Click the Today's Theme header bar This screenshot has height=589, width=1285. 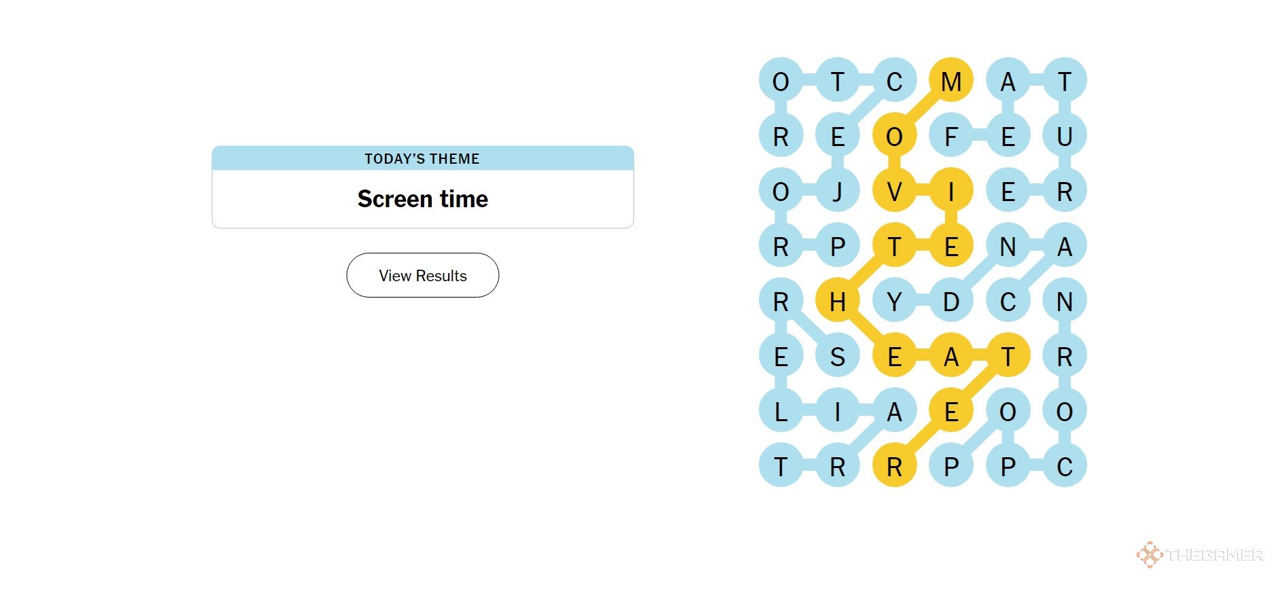tap(422, 158)
